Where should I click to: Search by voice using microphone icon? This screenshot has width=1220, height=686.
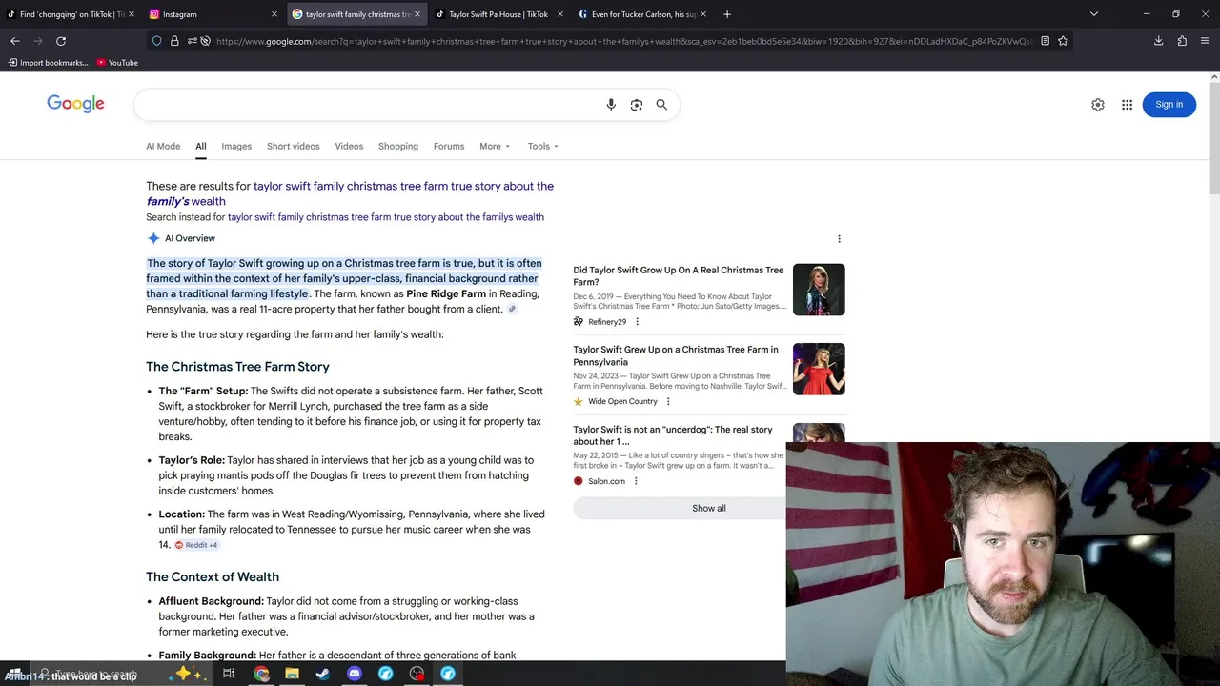point(611,105)
